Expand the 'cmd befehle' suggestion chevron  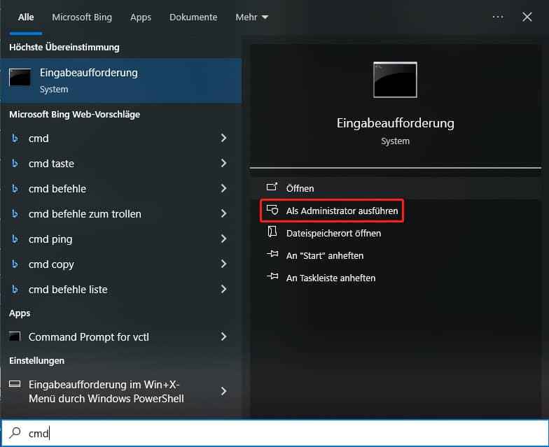click(224, 189)
